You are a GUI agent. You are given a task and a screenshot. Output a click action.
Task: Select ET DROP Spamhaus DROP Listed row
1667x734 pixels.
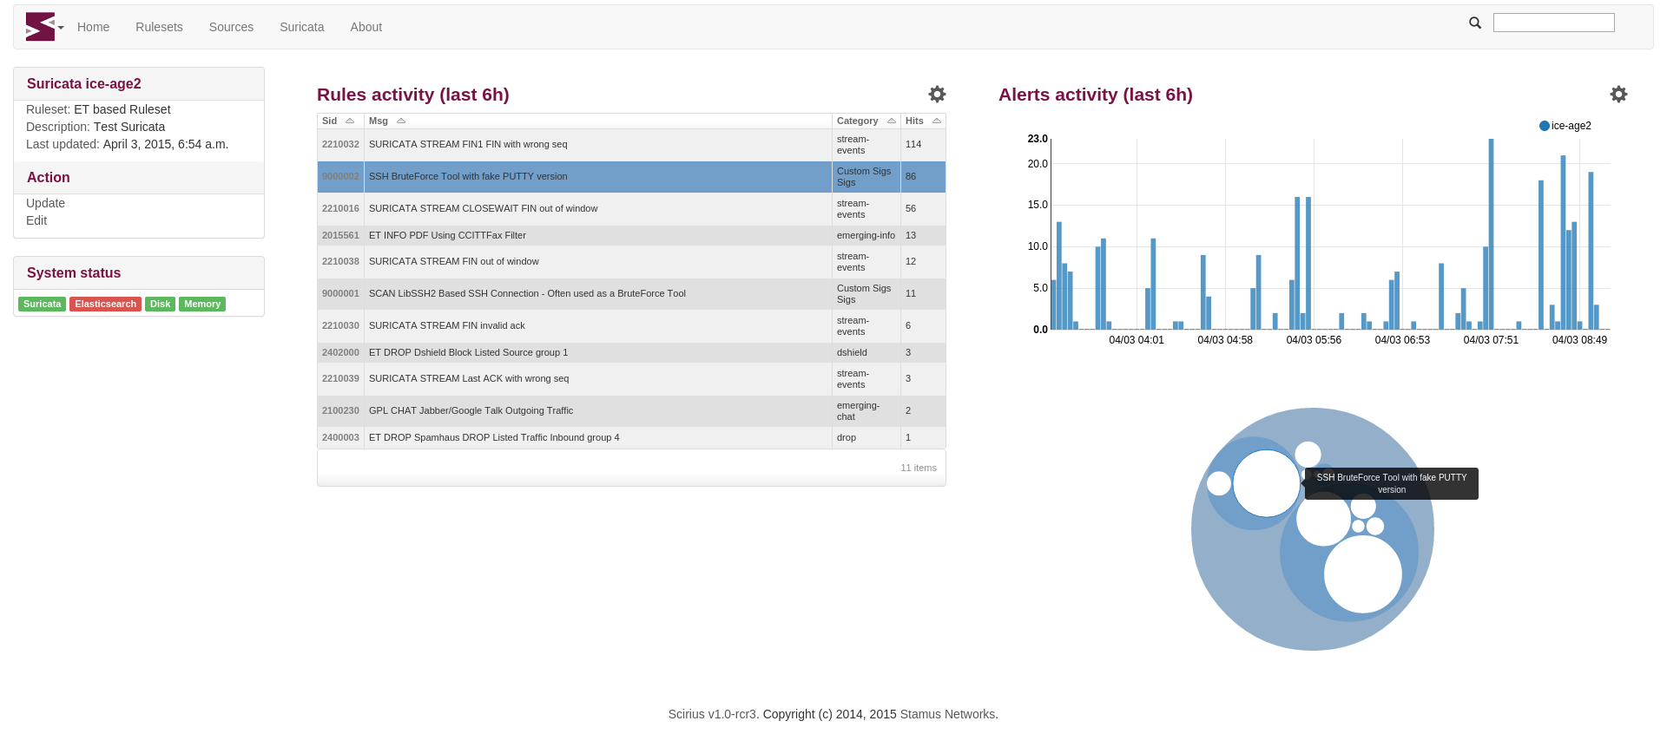(631, 437)
